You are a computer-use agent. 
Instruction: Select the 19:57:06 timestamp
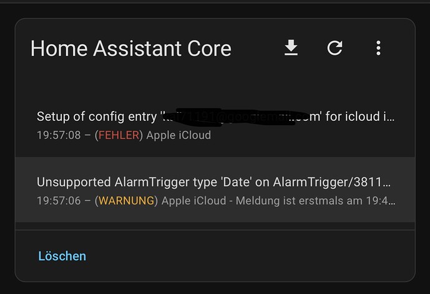pos(59,201)
